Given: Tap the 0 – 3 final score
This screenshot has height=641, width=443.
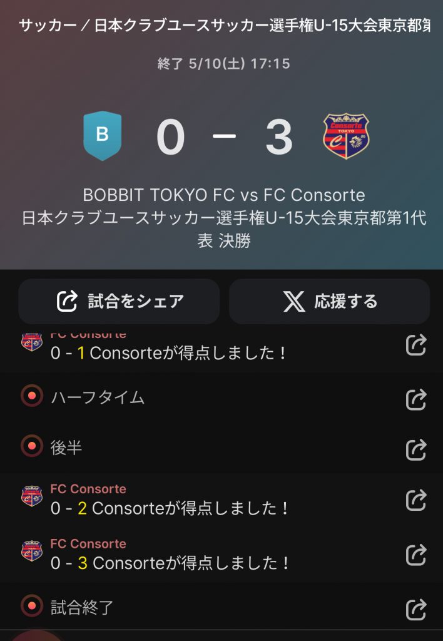Looking at the screenshot, I should (225, 136).
